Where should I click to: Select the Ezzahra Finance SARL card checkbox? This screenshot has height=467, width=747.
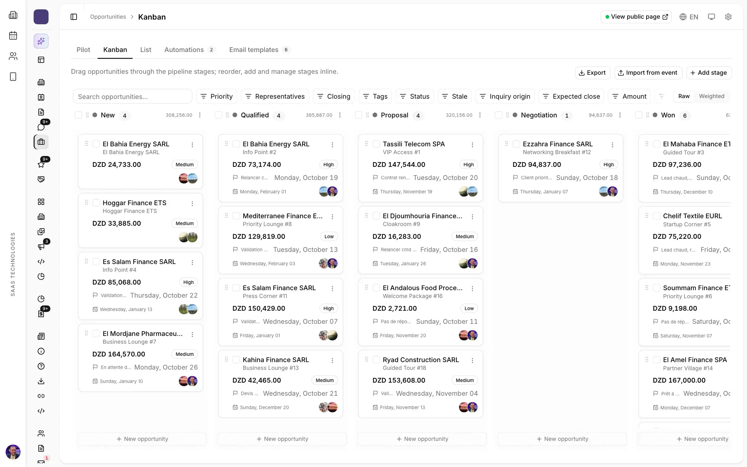point(516,144)
